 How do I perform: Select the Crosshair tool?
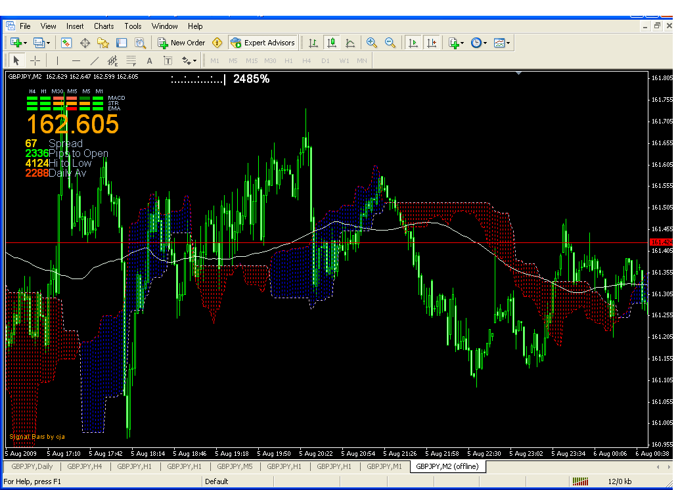pos(35,60)
